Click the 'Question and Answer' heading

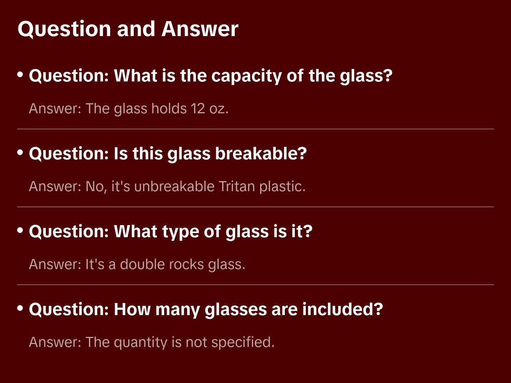[128, 29]
